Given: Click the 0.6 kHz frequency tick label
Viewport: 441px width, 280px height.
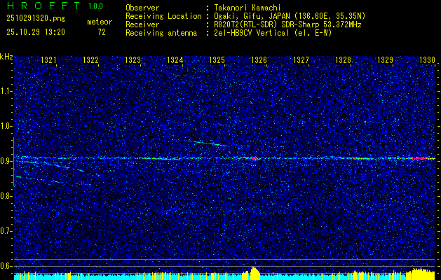Looking at the screenshot, I should pos(6,266).
